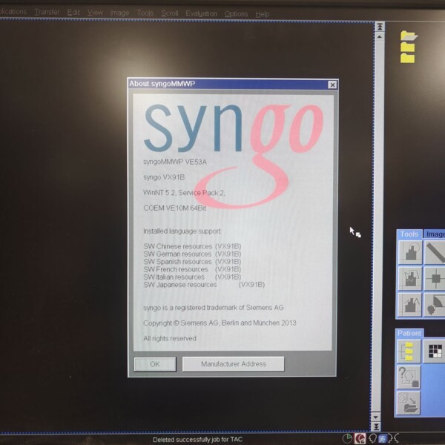Open the Transfer menu
The height and width of the screenshot is (445, 445).
[47, 13]
